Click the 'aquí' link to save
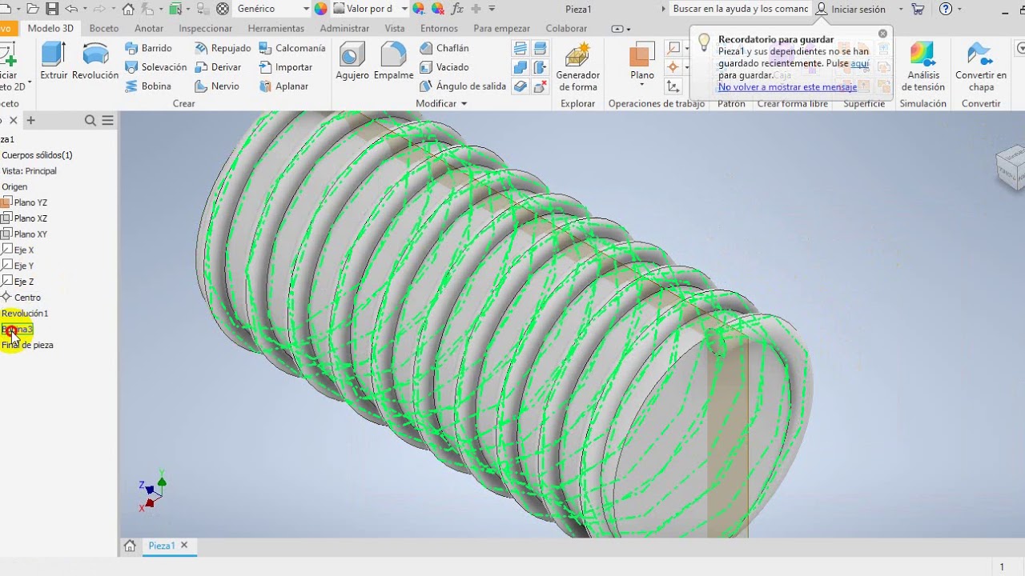 click(x=859, y=63)
